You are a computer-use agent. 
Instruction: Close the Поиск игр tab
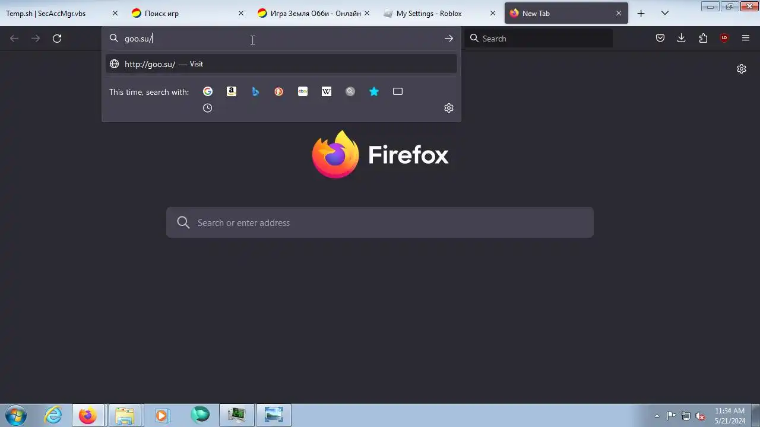241,13
